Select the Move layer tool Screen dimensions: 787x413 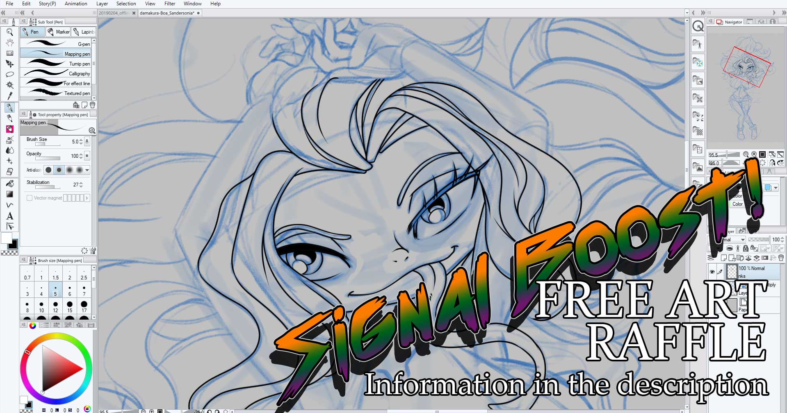(x=10, y=64)
